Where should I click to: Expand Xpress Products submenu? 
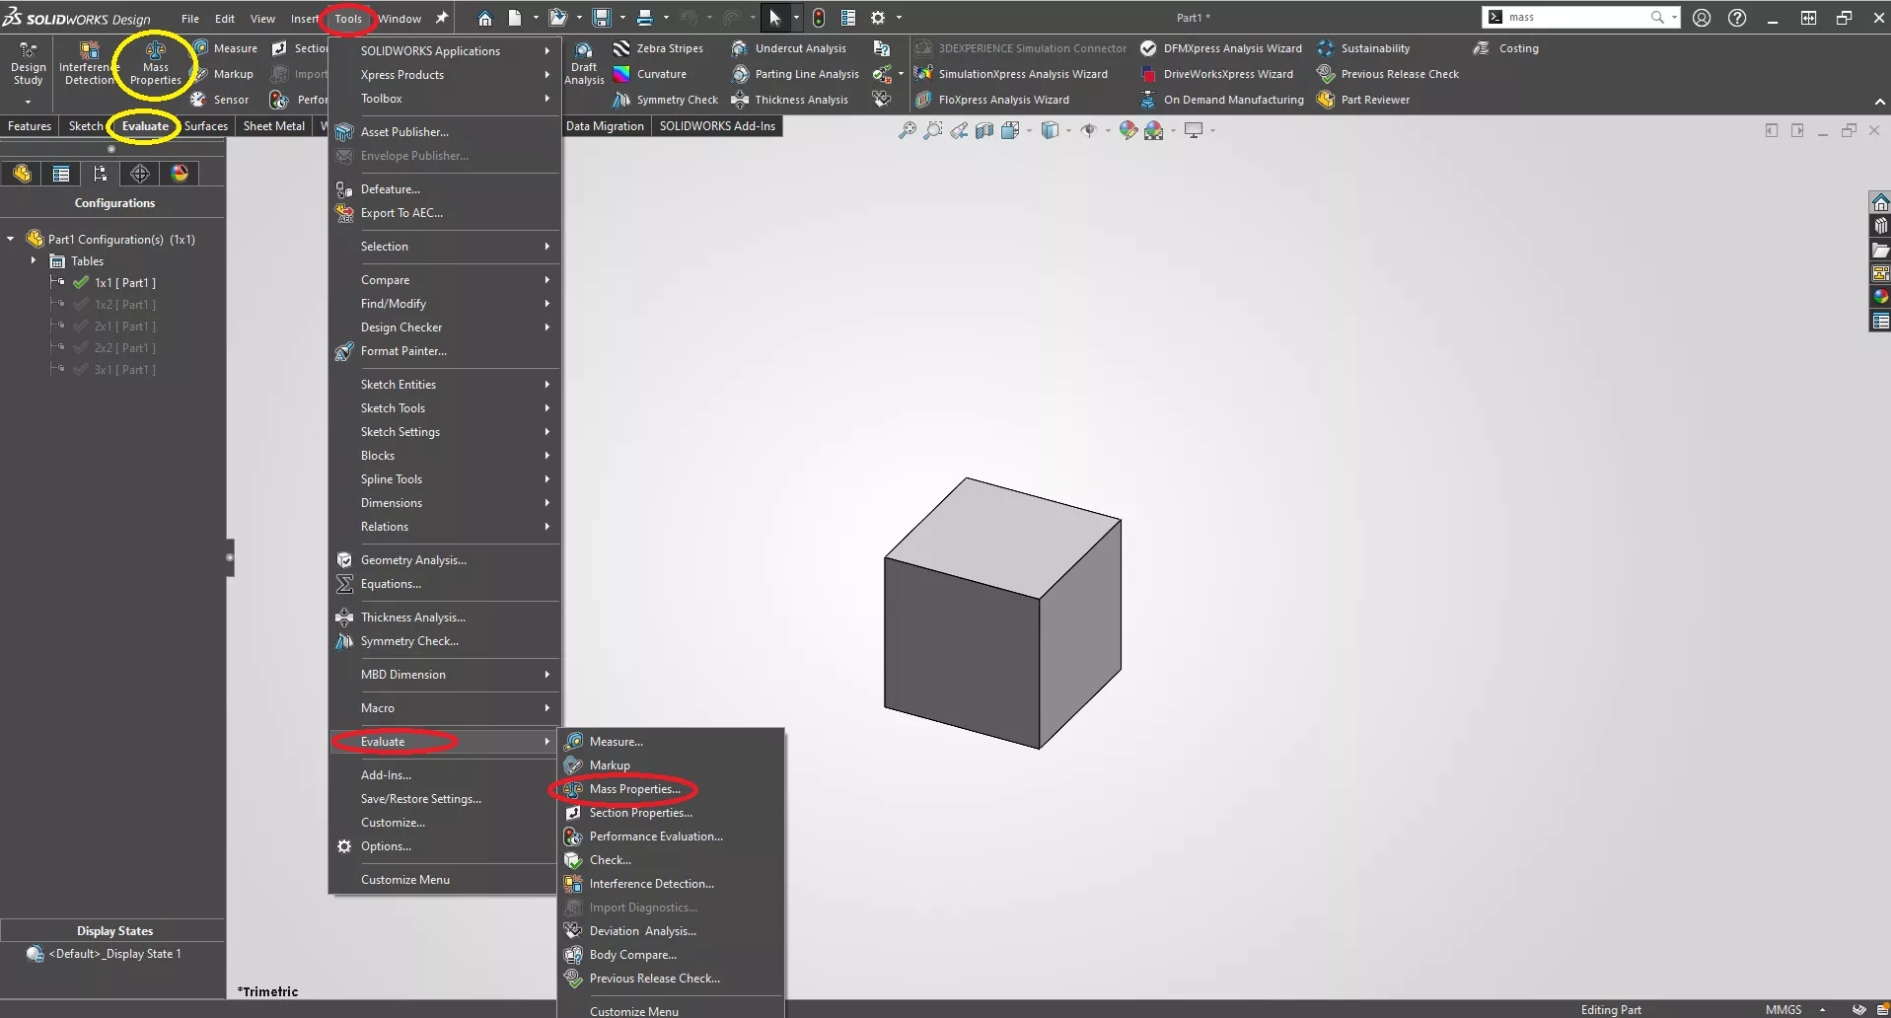coord(445,75)
